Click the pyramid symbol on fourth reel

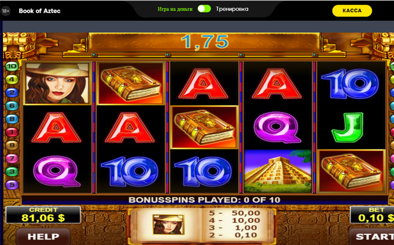277,171
